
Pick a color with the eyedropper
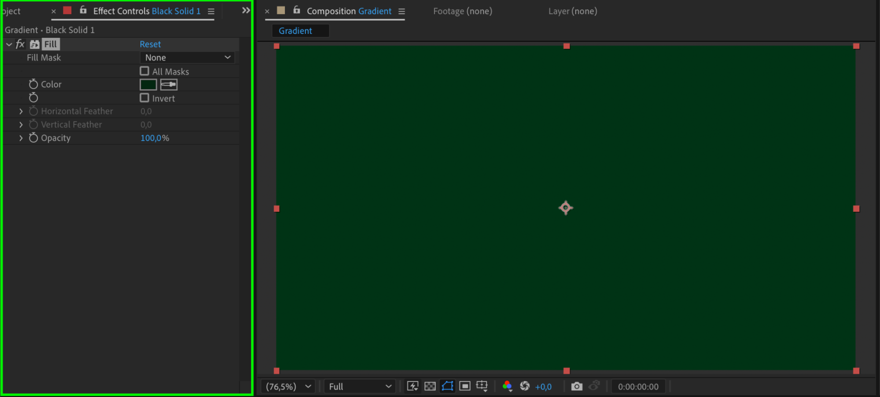[x=169, y=84]
